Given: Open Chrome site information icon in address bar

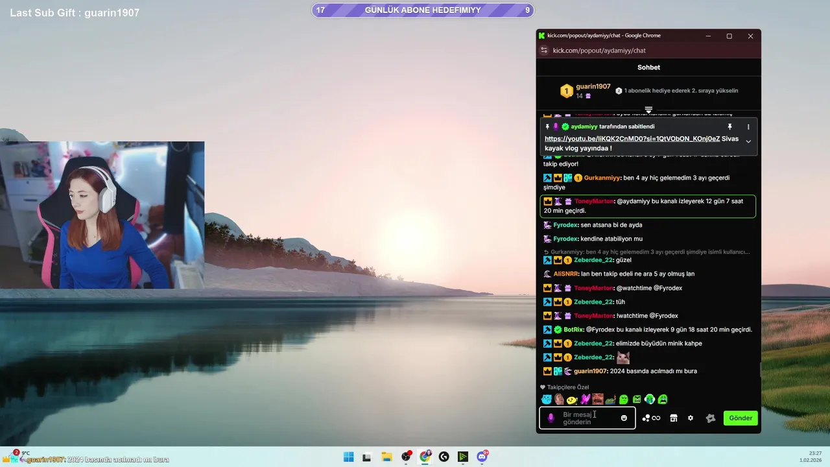Looking at the screenshot, I should pyautogui.click(x=544, y=51).
